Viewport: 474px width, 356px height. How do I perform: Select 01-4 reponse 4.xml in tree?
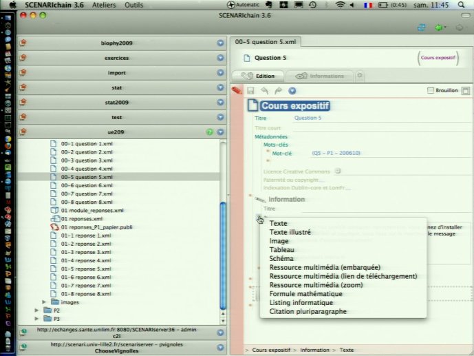86,260
